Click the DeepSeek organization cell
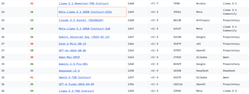This screenshot has height=94, width=249. pos(202,71)
